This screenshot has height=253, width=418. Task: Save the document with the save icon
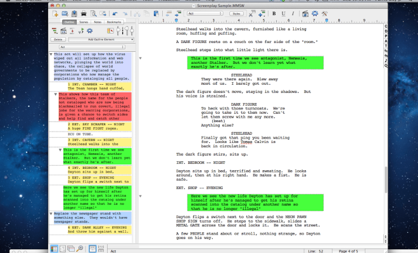(x=74, y=13)
